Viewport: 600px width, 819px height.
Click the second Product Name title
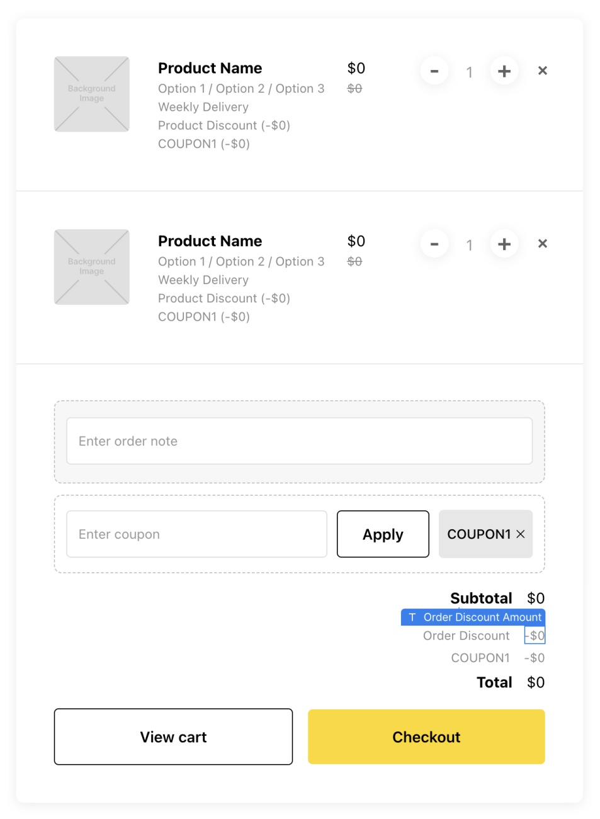(x=210, y=241)
